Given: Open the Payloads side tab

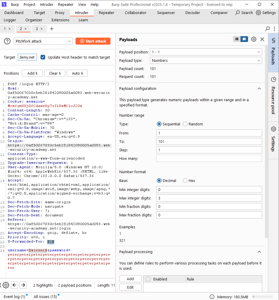Looking at the screenshot, I should point(273,52).
